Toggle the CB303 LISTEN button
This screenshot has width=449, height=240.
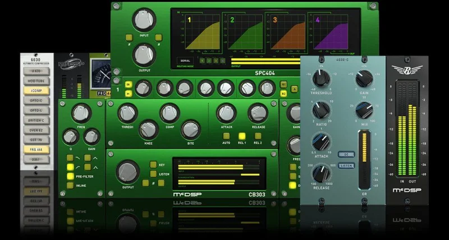(153, 174)
